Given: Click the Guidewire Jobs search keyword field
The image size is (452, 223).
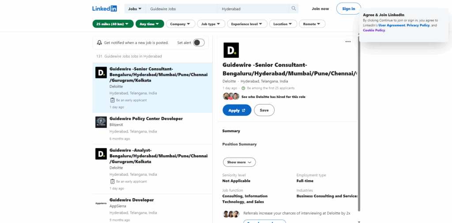Looking at the screenshot, I should (x=181, y=9).
